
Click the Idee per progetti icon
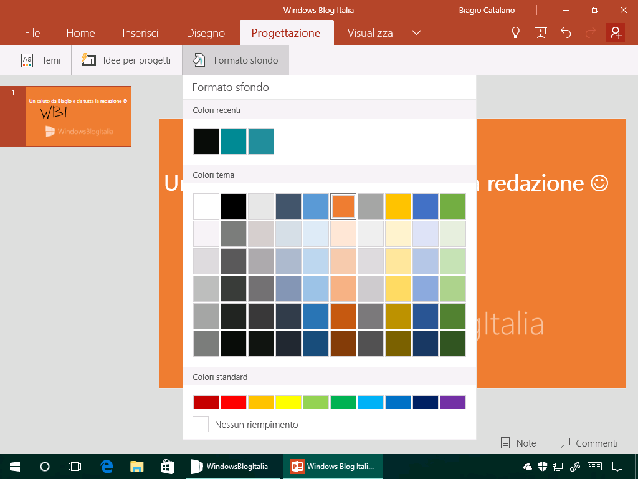tap(88, 60)
